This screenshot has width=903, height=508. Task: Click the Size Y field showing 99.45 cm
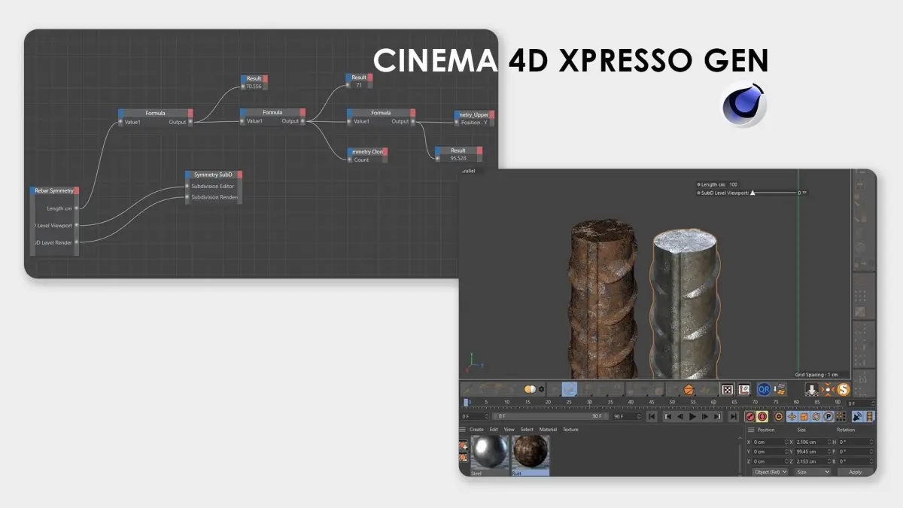[x=813, y=452]
